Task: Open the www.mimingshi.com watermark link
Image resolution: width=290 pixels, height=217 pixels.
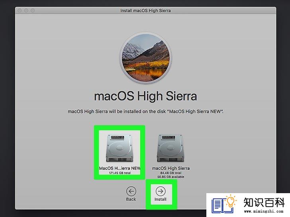Action: click(x=264, y=211)
